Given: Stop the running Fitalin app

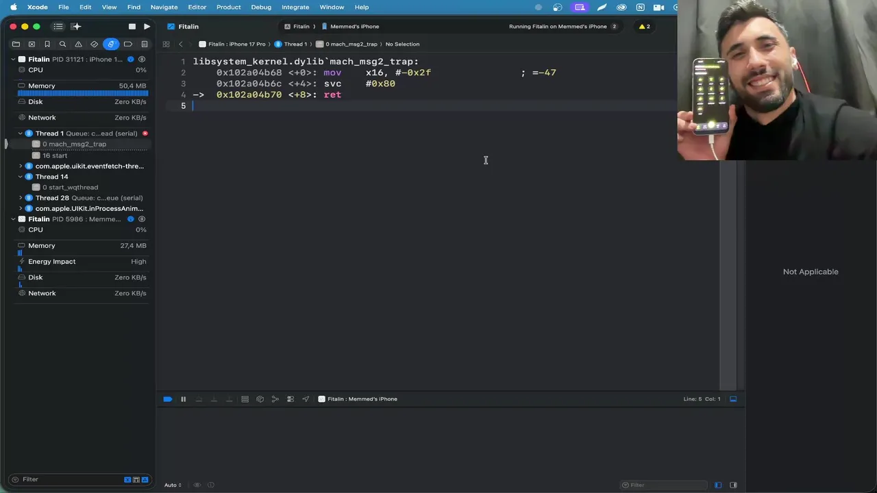Looking at the screenshot, I should [x=132, y=26].
